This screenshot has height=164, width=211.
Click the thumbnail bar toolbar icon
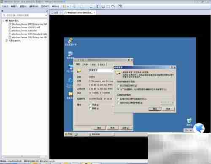(x=103, y=6)
